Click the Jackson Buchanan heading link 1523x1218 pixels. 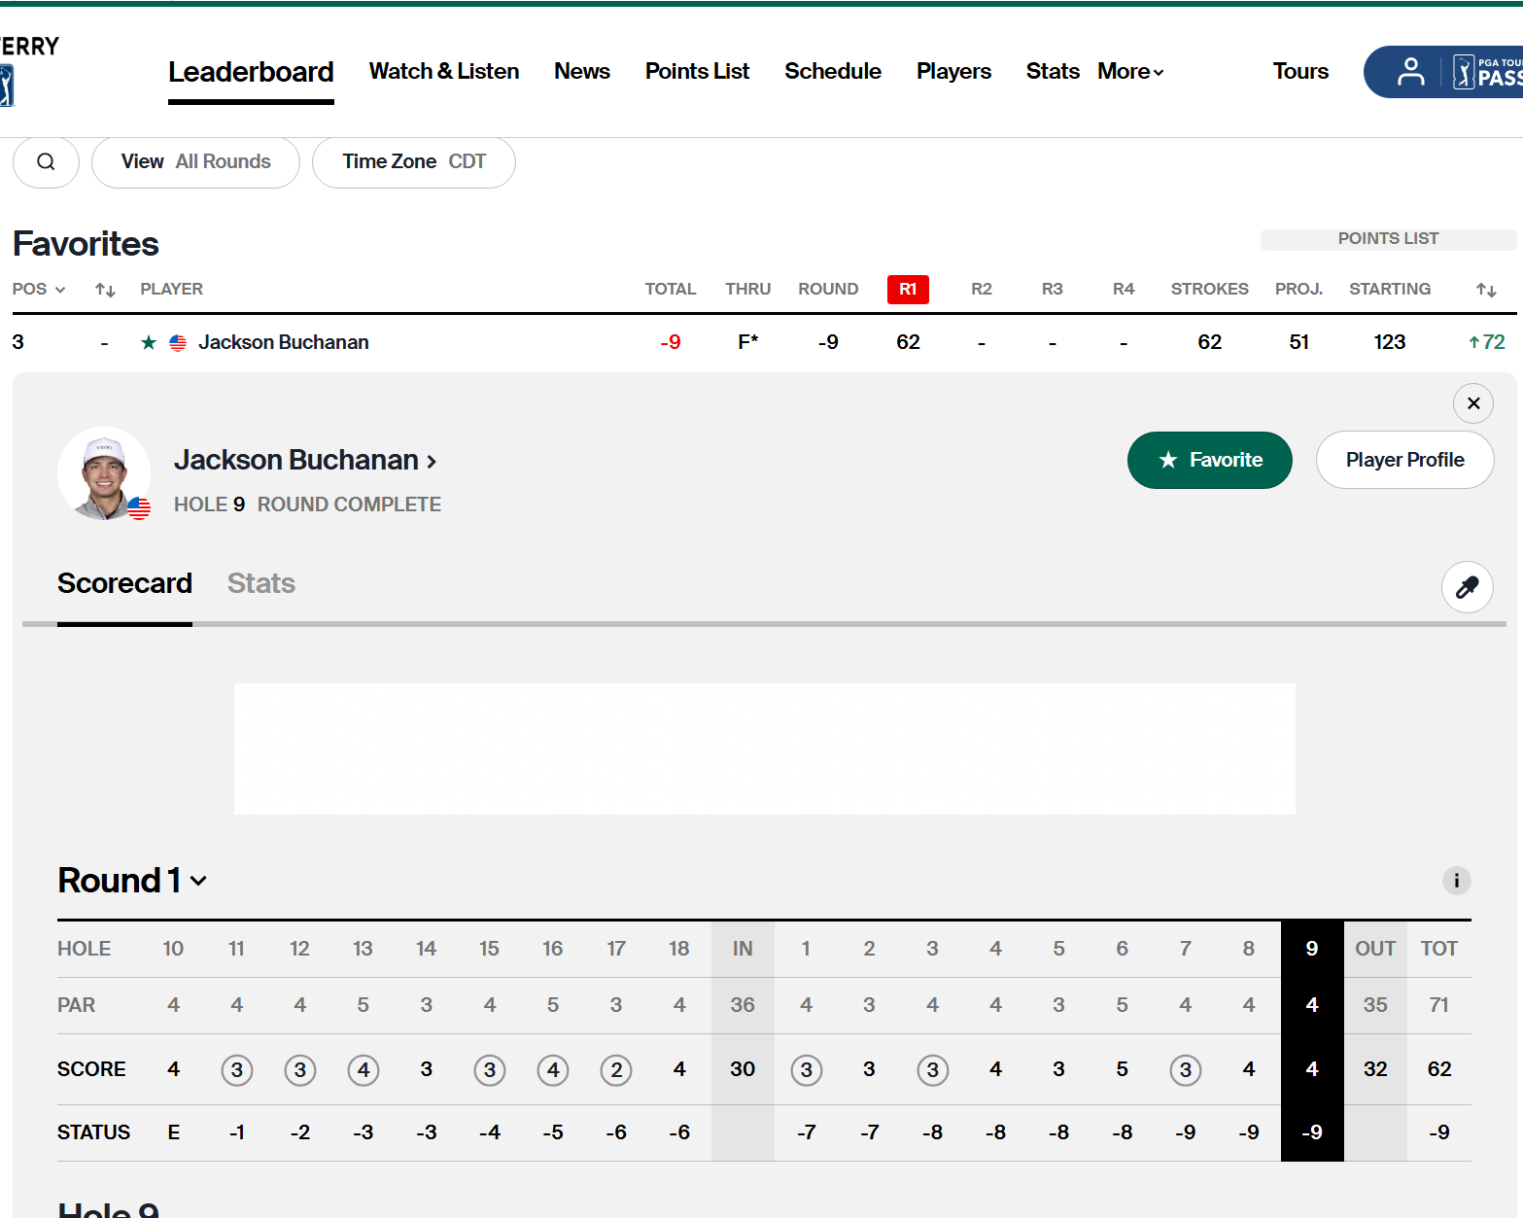pos(305,460)
